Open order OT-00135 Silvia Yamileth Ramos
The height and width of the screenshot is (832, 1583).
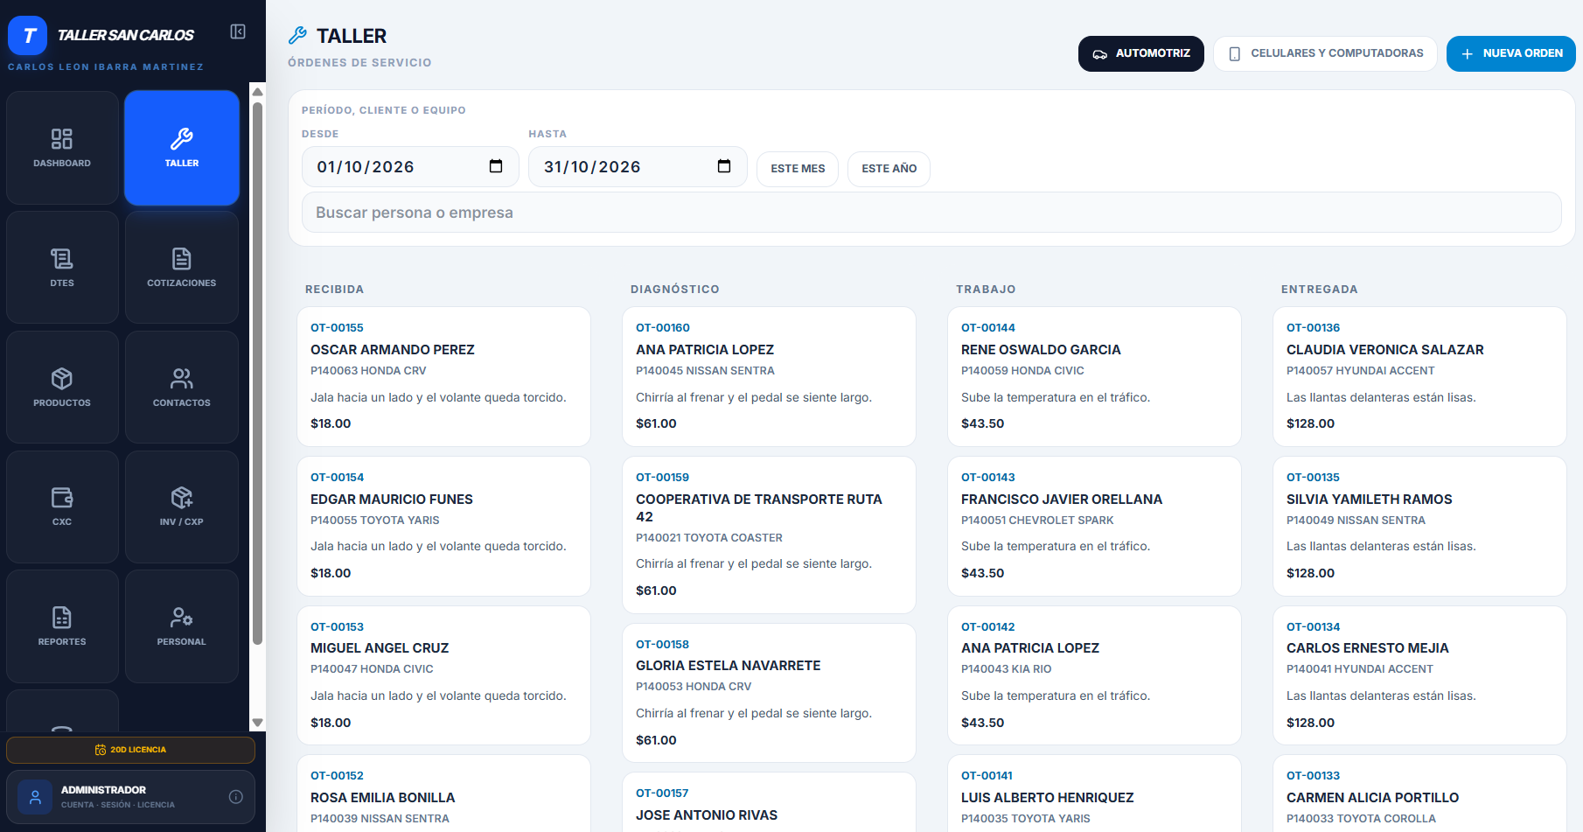click(x=1419, y=526)
